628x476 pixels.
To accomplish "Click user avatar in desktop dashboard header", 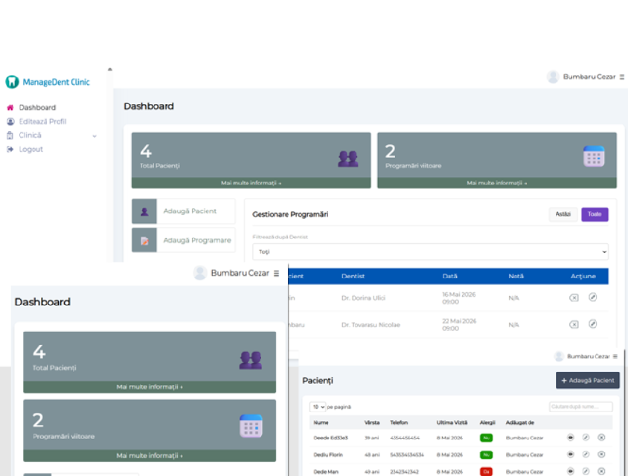I will 553,77.
